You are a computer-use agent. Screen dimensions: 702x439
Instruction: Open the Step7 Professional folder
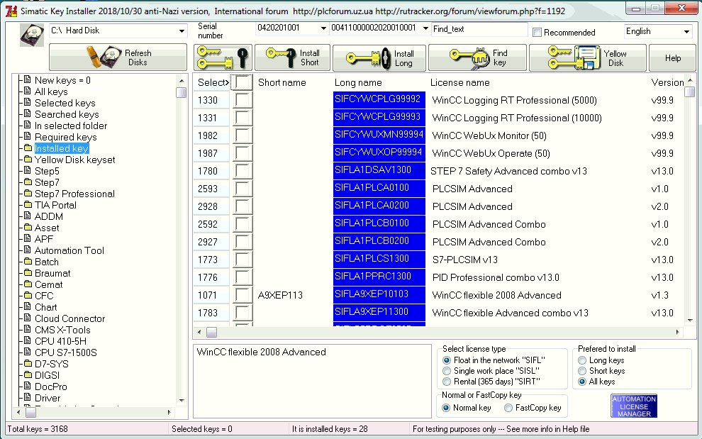74,194
